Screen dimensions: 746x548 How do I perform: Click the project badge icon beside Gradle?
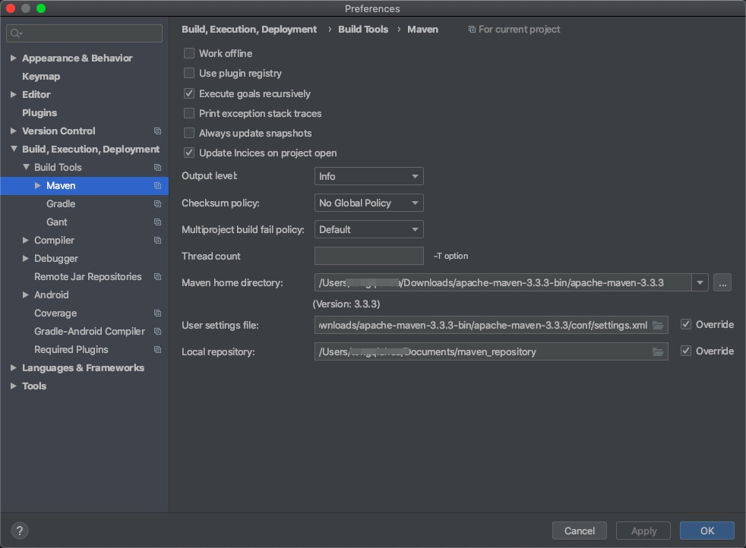[157, 203]
